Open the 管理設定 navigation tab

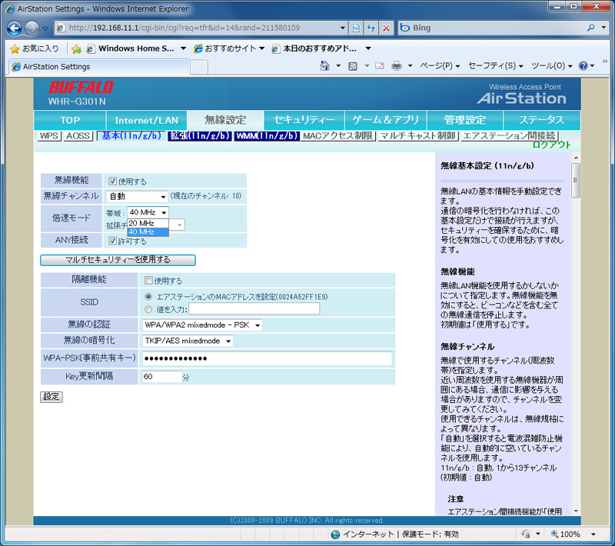(x=465, y=120)
